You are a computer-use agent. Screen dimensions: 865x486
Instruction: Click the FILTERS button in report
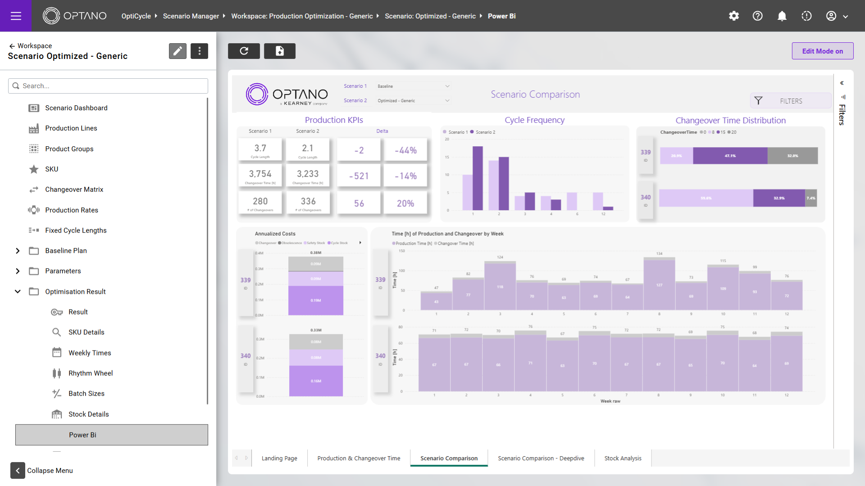click(x=791, y=101)
